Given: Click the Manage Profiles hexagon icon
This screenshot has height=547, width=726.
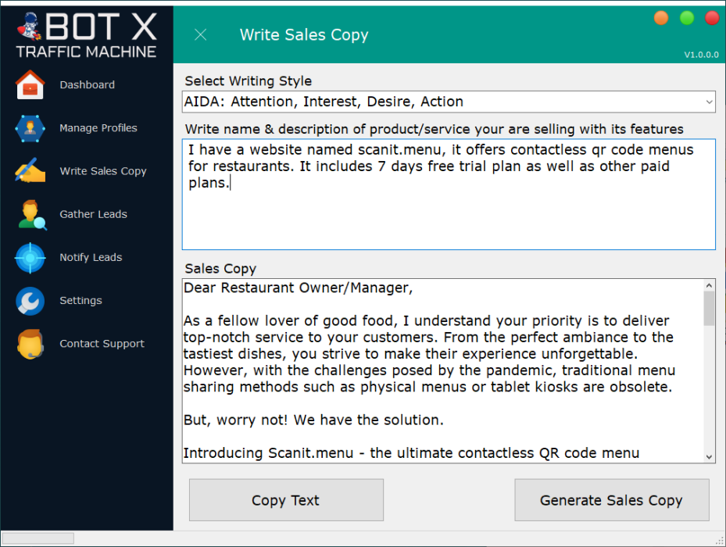Looking at the screenshot, I should click(30, 128).
